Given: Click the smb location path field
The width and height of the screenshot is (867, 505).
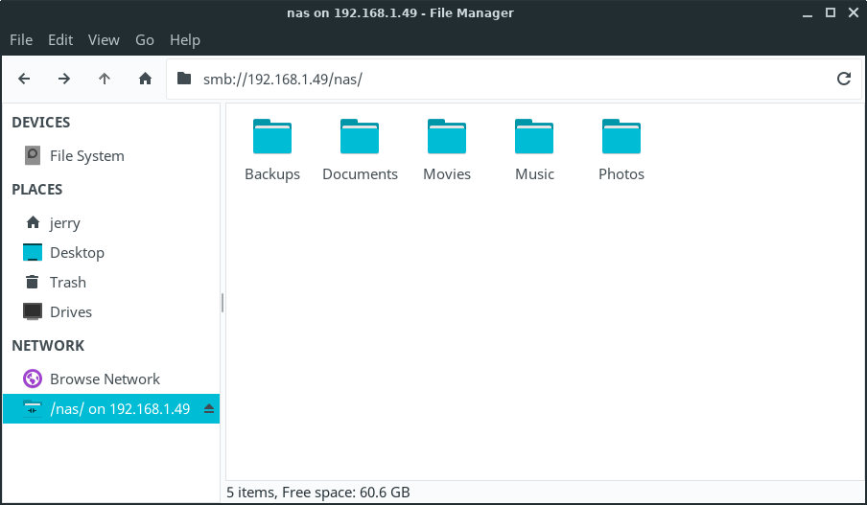Looking at the screenshot, I should [x=499, y=79].
